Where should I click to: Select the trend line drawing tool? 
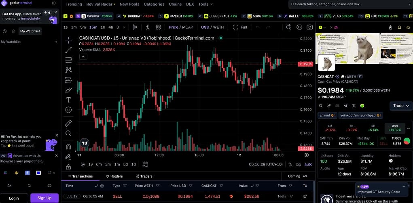point(68,50)
